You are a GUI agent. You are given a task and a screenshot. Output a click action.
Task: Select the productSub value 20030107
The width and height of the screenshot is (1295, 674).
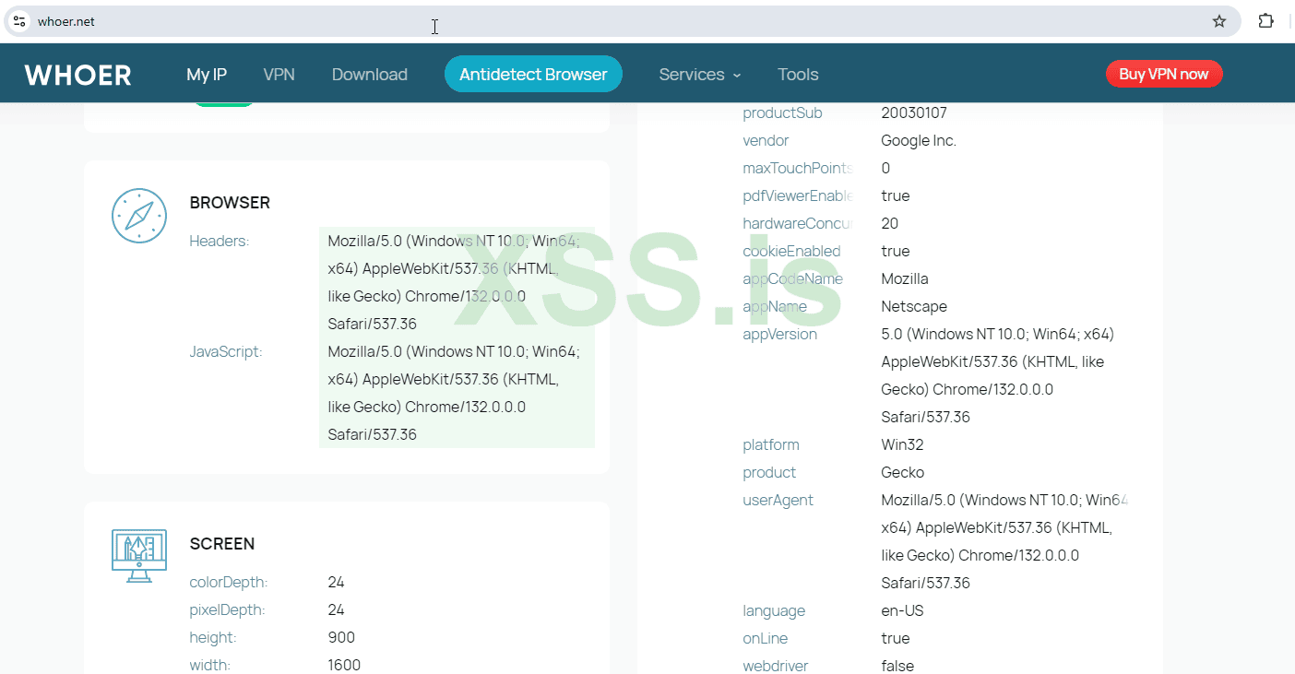point(914,112)
